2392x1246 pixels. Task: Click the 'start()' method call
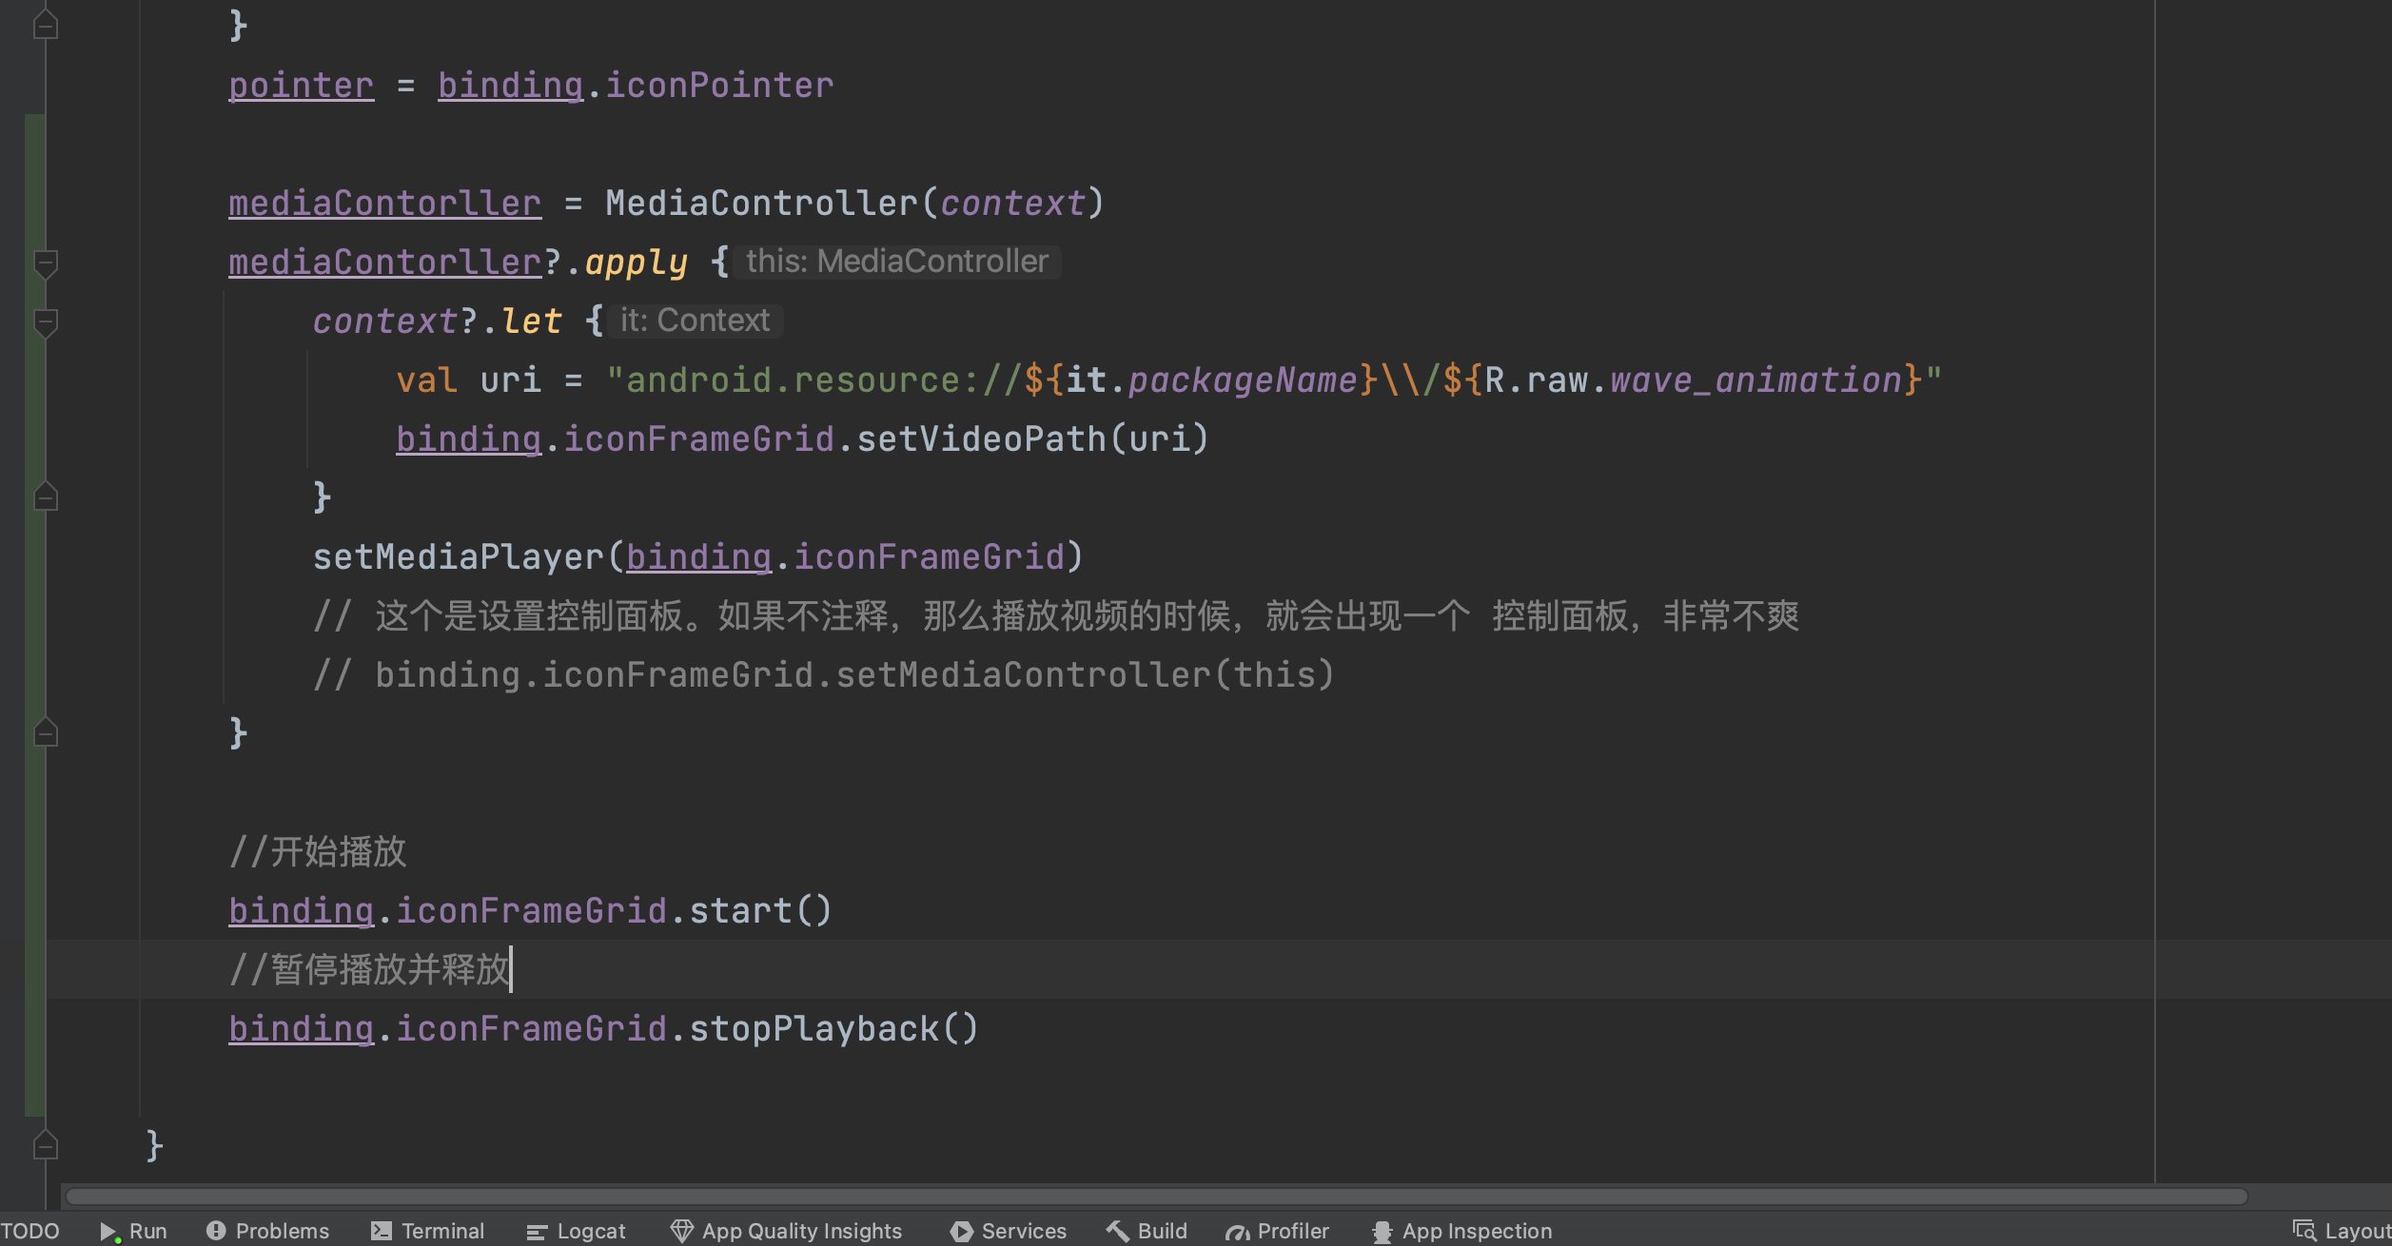(x=760, y=911)
